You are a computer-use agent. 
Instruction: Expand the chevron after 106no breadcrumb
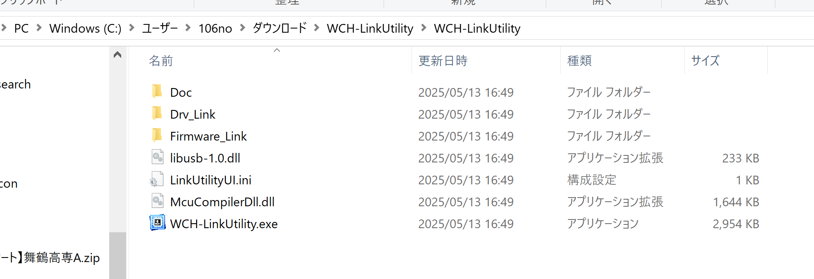pos(243,28)
